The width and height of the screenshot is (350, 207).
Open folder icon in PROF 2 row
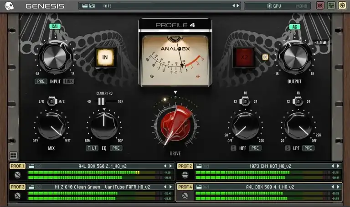click(x=199, y=166)
